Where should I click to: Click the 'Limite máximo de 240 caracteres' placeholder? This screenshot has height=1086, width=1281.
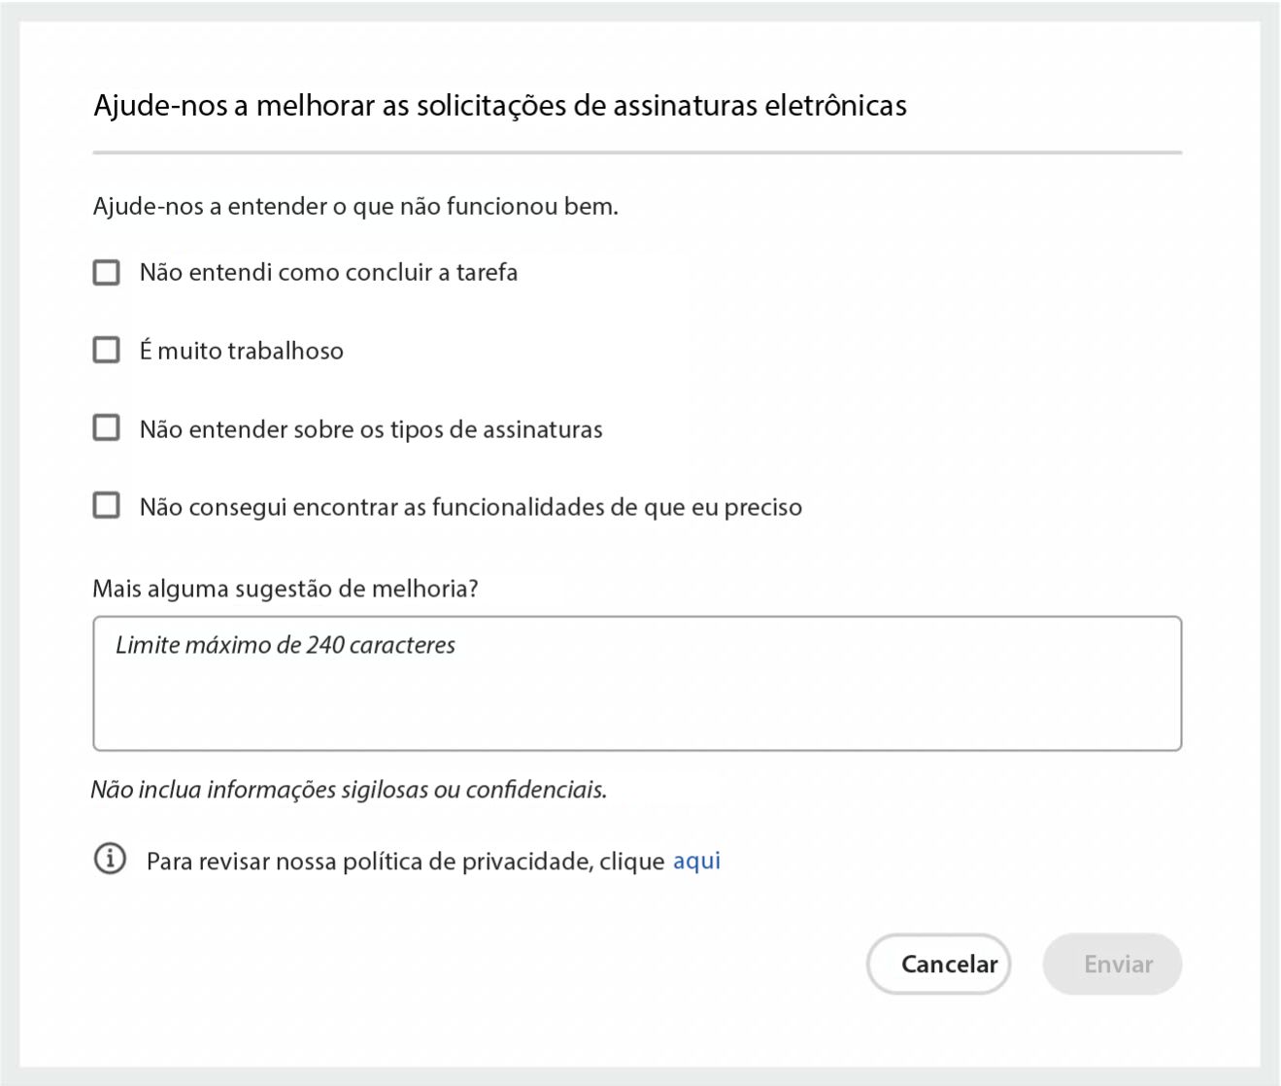pyautogui.click(x=286, y=643)
